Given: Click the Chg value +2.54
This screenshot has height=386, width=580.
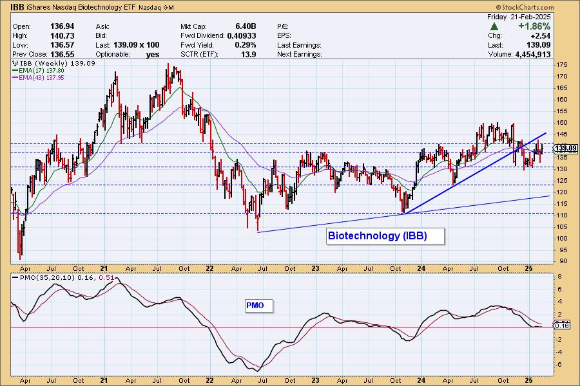Looking at the screenshot, I should pyautogui.click(x=541, y=36).
